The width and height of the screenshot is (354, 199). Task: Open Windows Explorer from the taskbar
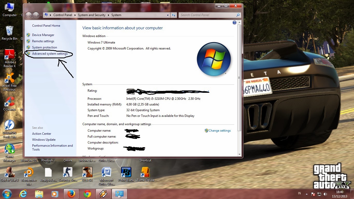[x=39, y=194]
